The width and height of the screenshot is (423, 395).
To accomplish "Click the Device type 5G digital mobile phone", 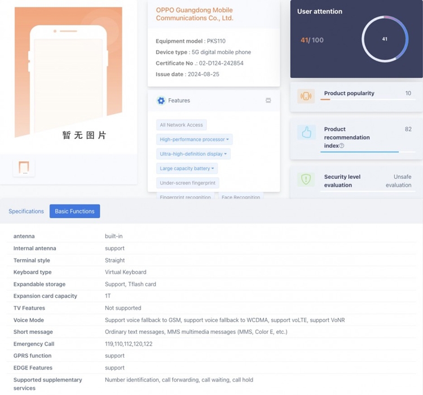I will pos(203,52).
